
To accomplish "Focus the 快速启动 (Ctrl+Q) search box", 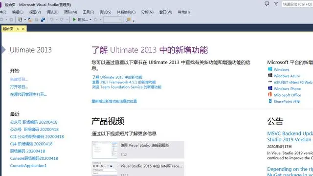I will (x=297, y=4).
